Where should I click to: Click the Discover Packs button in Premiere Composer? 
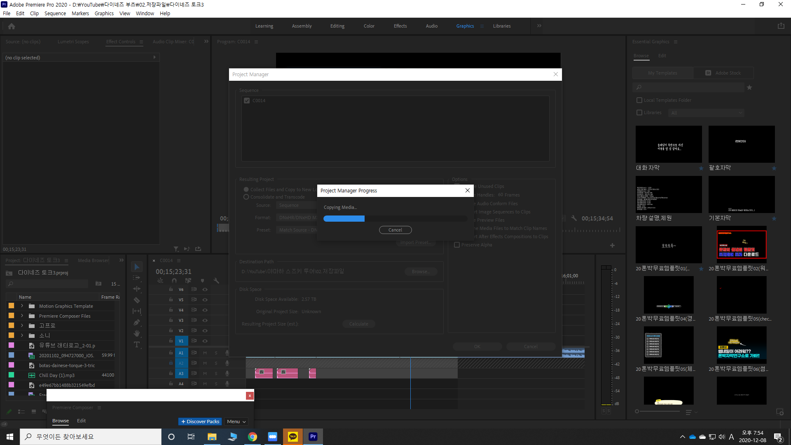tap(200, 421)
